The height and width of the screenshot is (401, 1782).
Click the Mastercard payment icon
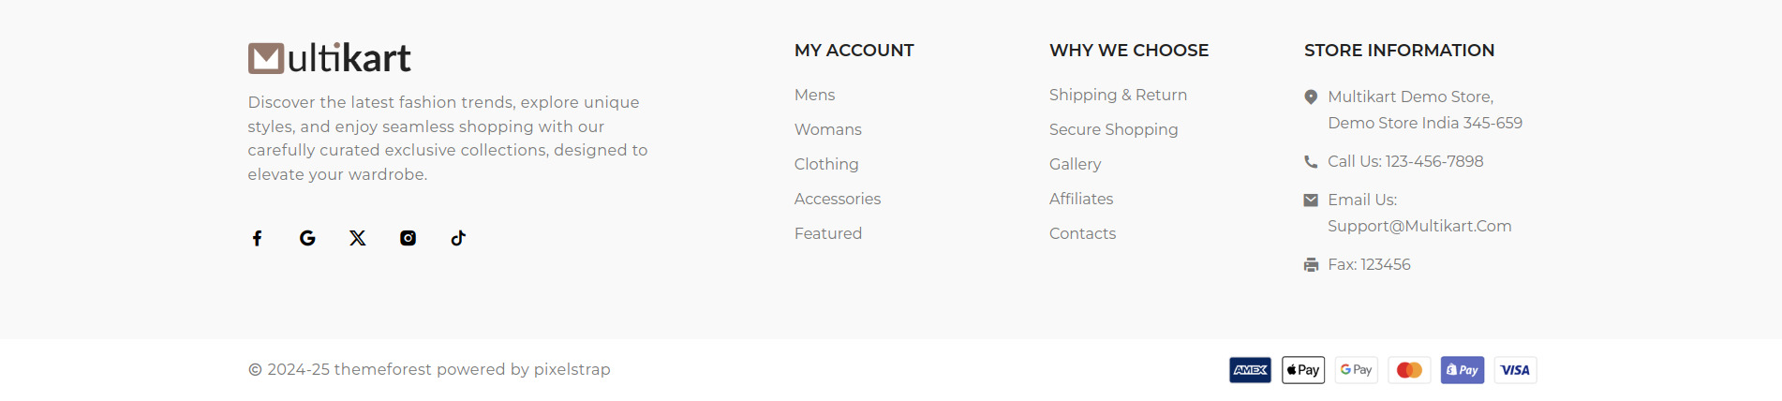[x=1409, y=370]
